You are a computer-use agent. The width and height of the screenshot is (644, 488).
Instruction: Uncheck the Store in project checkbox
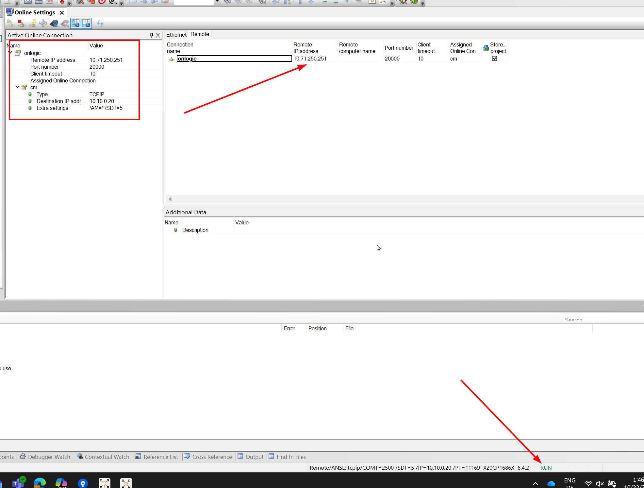(494, 59)
